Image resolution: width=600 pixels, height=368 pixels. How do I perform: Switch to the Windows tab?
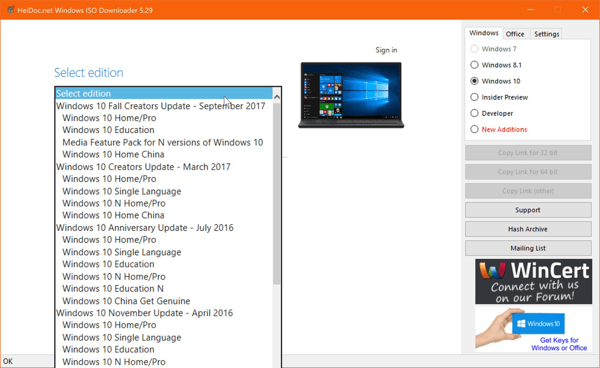(x=483, y=32)
